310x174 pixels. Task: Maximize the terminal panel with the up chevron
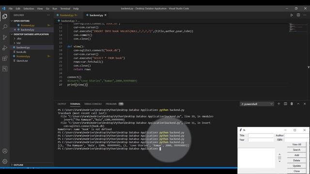pyautogui.click(x=298, y=104)
